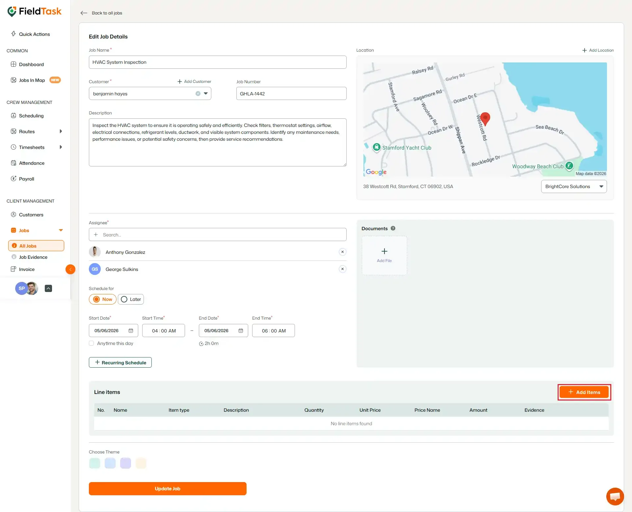632x512 pixels.
Task: Open the Scheduling page
Action: 31,116
